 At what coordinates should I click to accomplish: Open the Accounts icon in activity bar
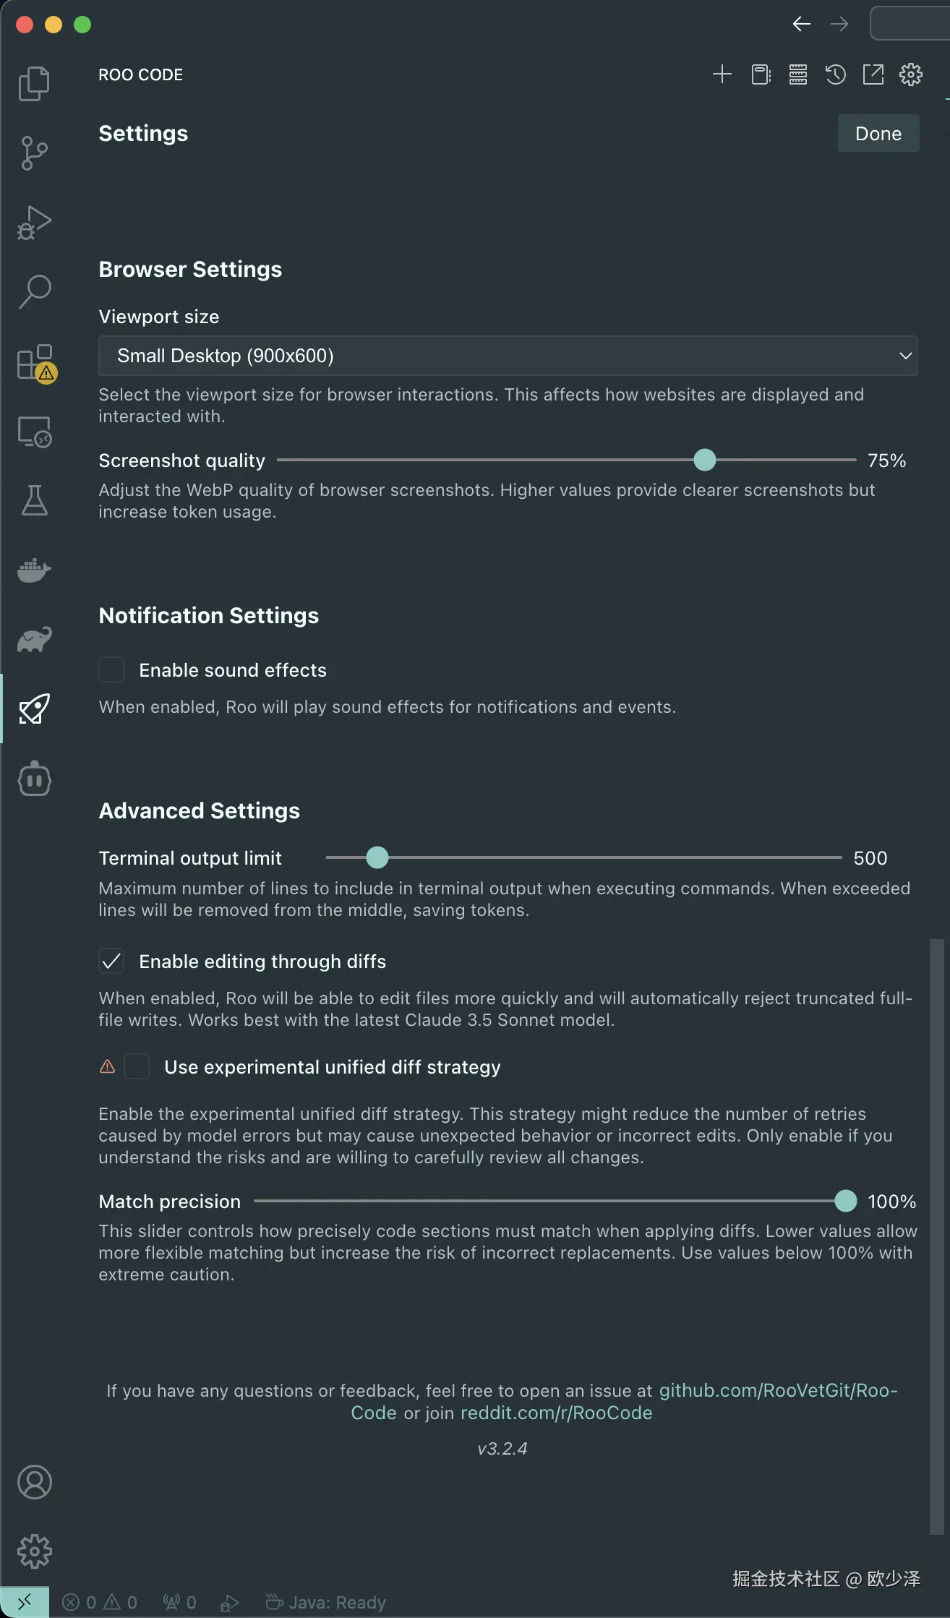(34, 1482)
